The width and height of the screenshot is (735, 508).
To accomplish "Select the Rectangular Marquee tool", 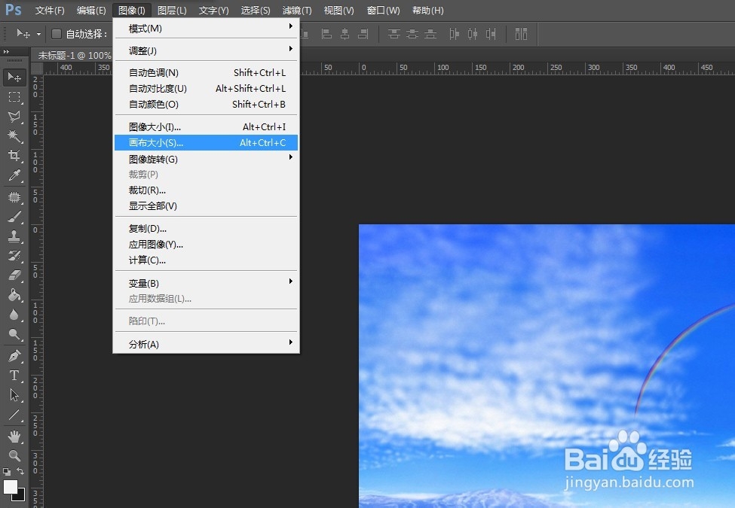I will 15,96.
